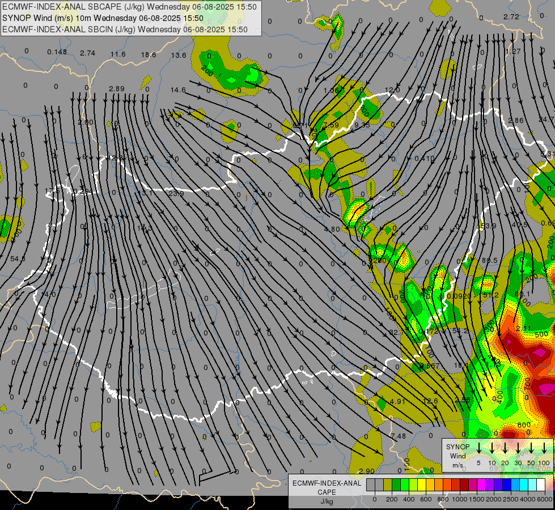
Task: Click the map value '2.86'
Action: click(x=516, y=120)
